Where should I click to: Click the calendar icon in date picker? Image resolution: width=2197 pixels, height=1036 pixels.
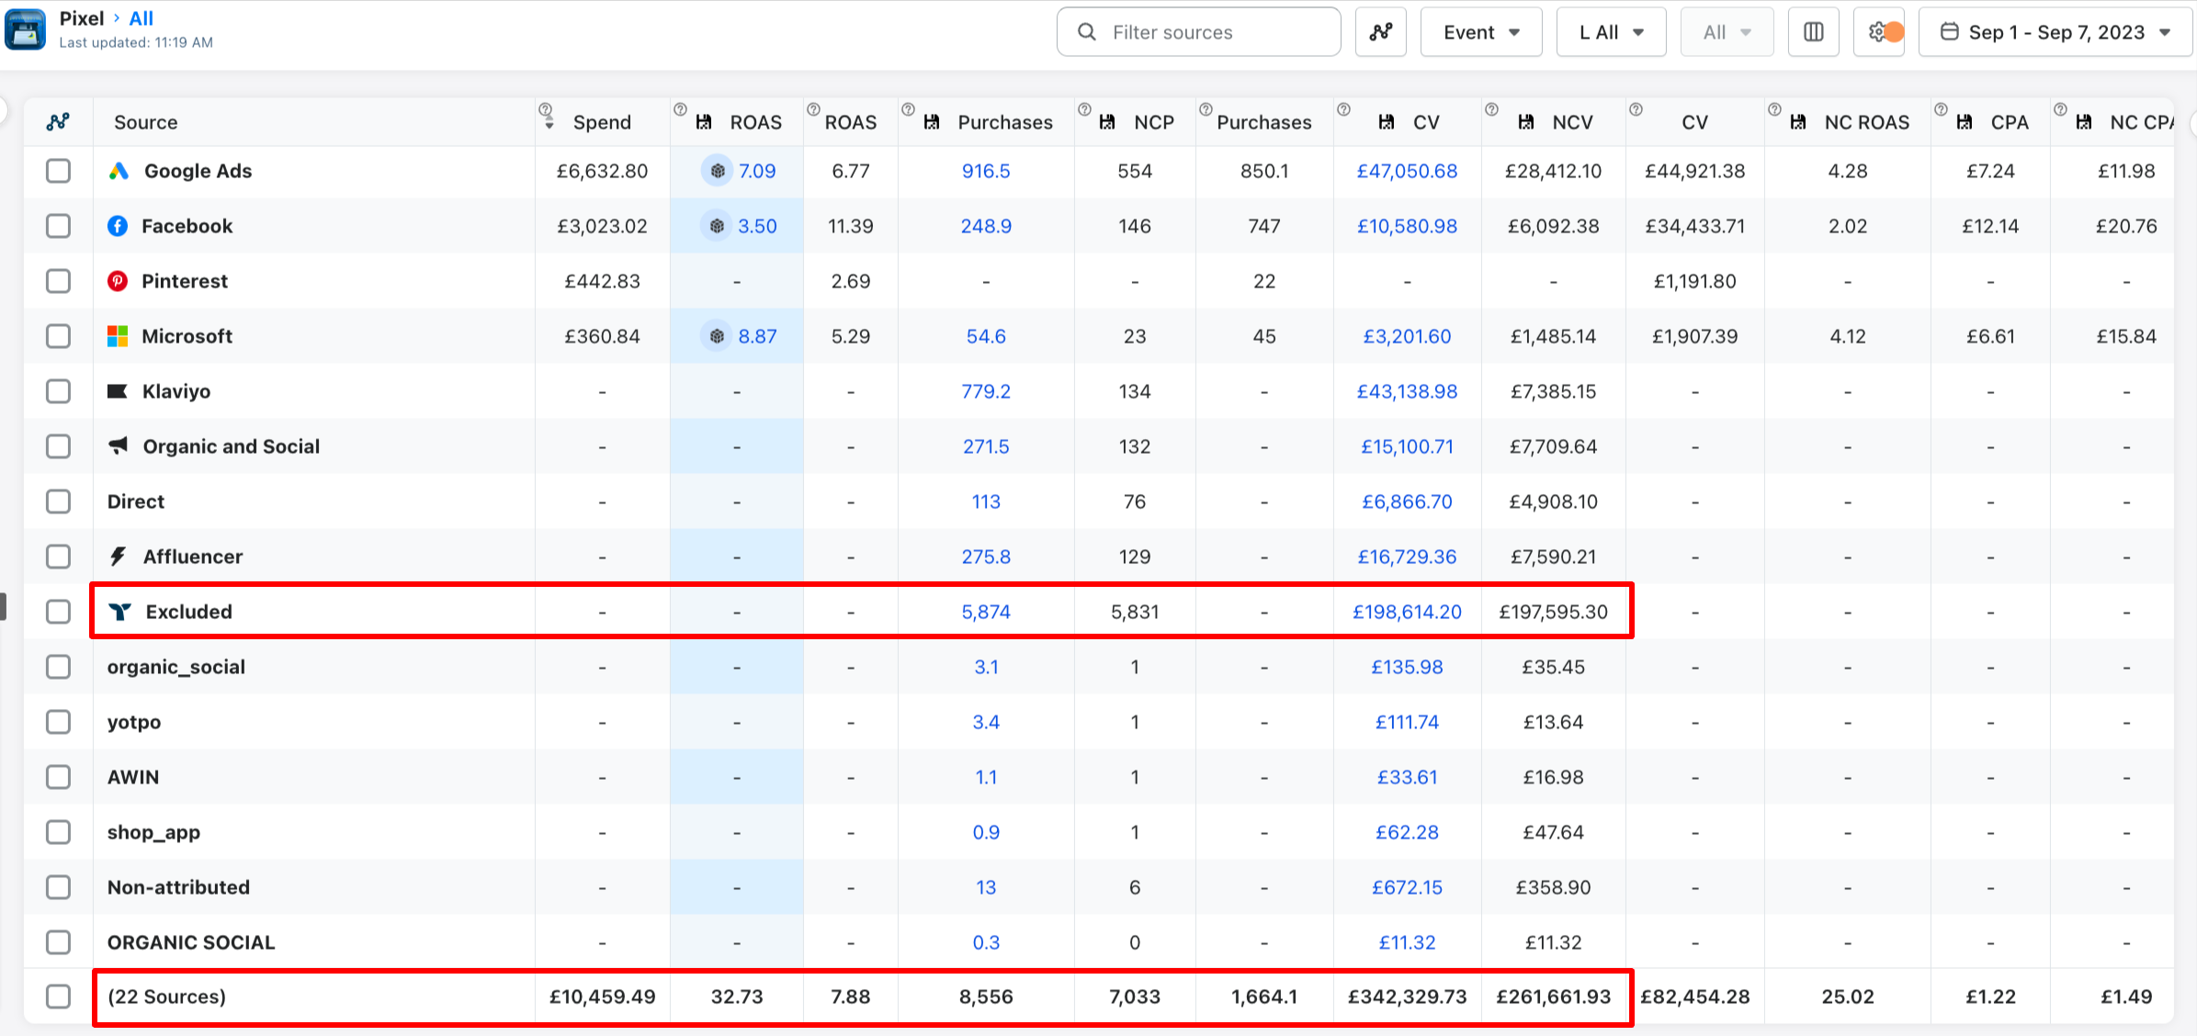pos(1949,31)
